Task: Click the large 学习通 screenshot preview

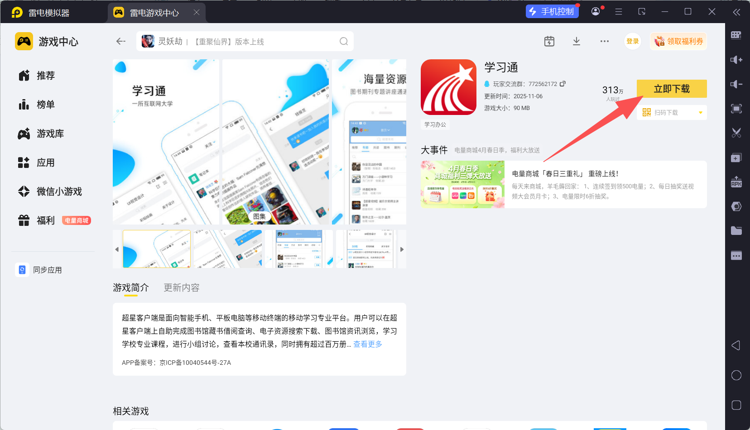Action: point(166,142)
